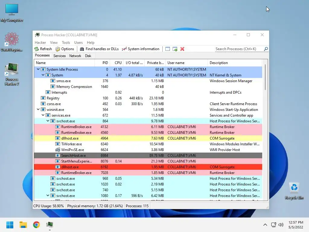Open Process Hacker 2 desktop shortcut

[x=12, y=74]
